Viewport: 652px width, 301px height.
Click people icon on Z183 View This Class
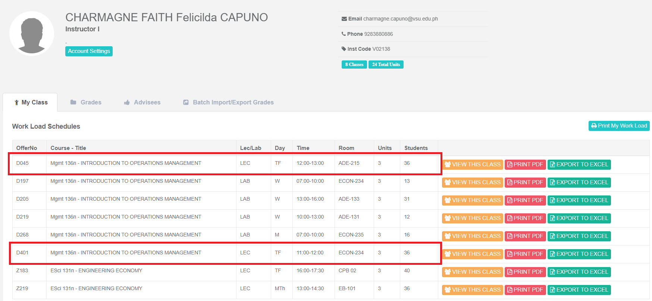[x=448, y=272]
